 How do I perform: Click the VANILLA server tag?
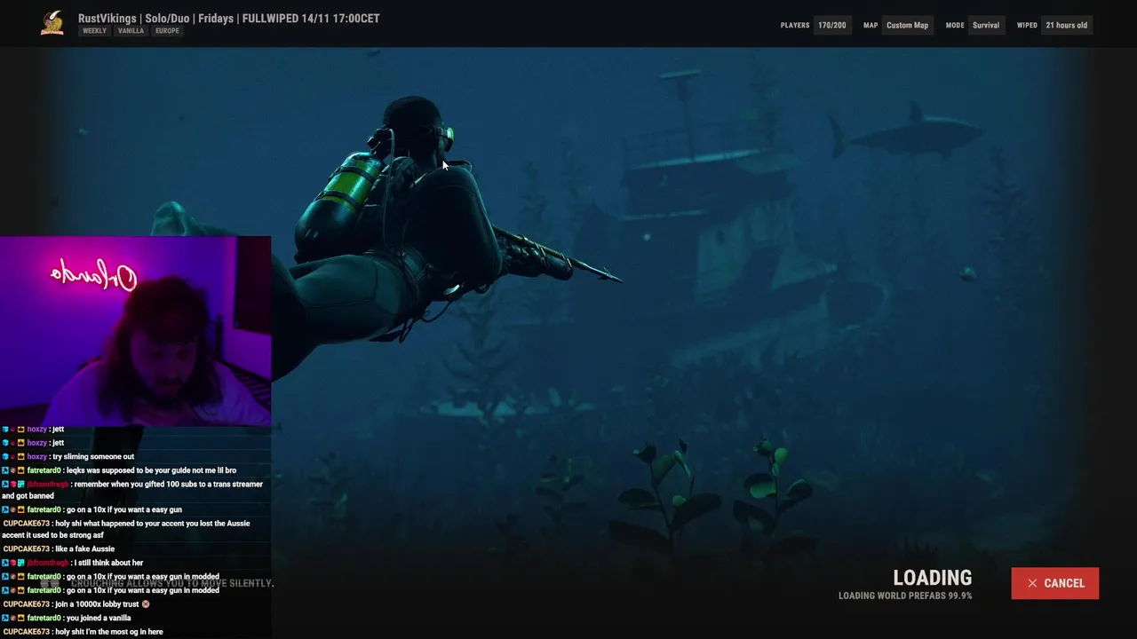click(131, 31)
